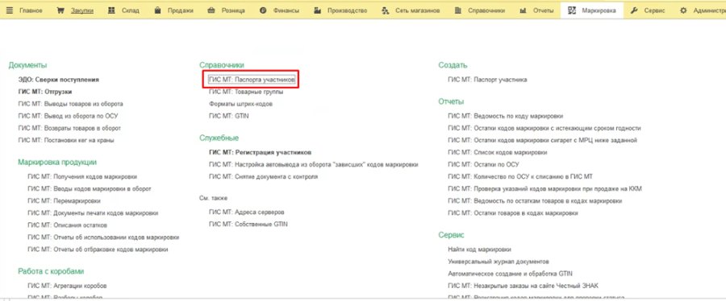Image resolution: width=726 pixels, height=301 pixels.
Task: Open ГИС МТ: Паспорта участников under Справочники
Action: click(252, 80)
